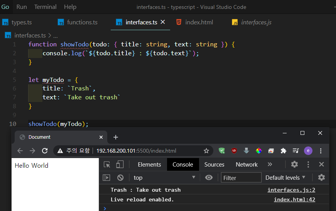Open the download arrow extension
The height and width of the screenshot is (211, 336).
[x=247, y=151]
